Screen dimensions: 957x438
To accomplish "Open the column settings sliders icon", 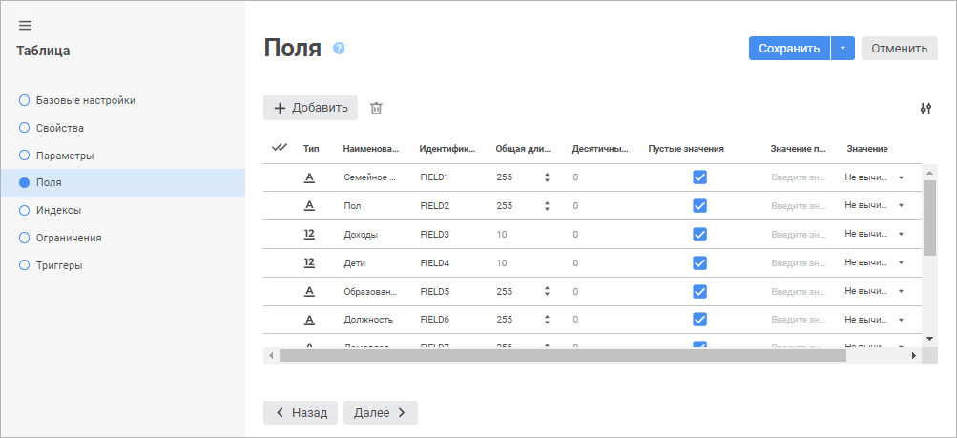I will (x=925, y=108).
